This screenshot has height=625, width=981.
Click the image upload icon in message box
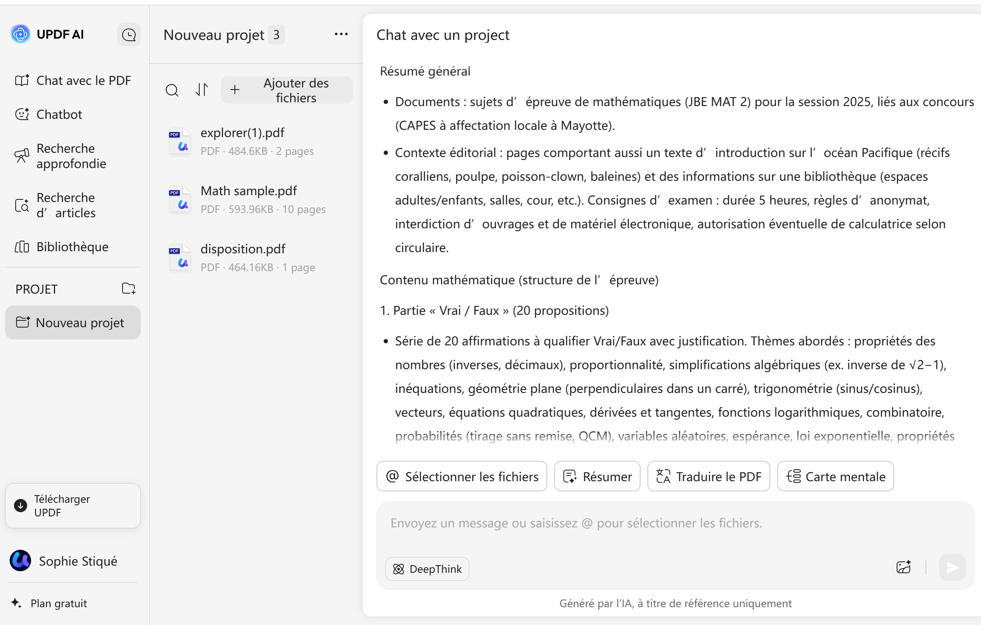[903, 567]
